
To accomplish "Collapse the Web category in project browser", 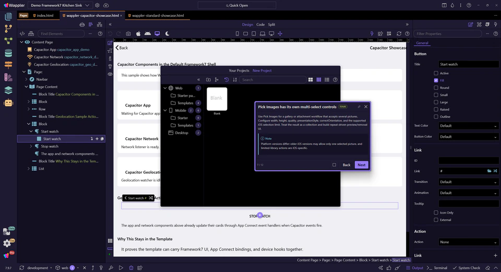I will point(165,88).
